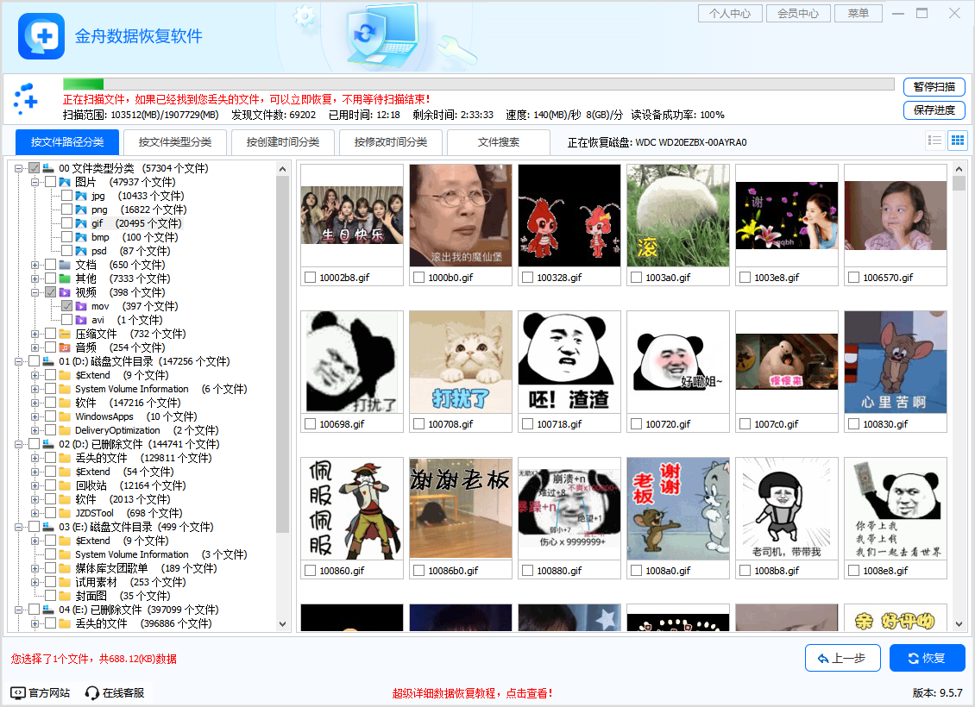Click the mov video type icon
The height and width of the screenshot is (707, 975).
coord(81,306)
